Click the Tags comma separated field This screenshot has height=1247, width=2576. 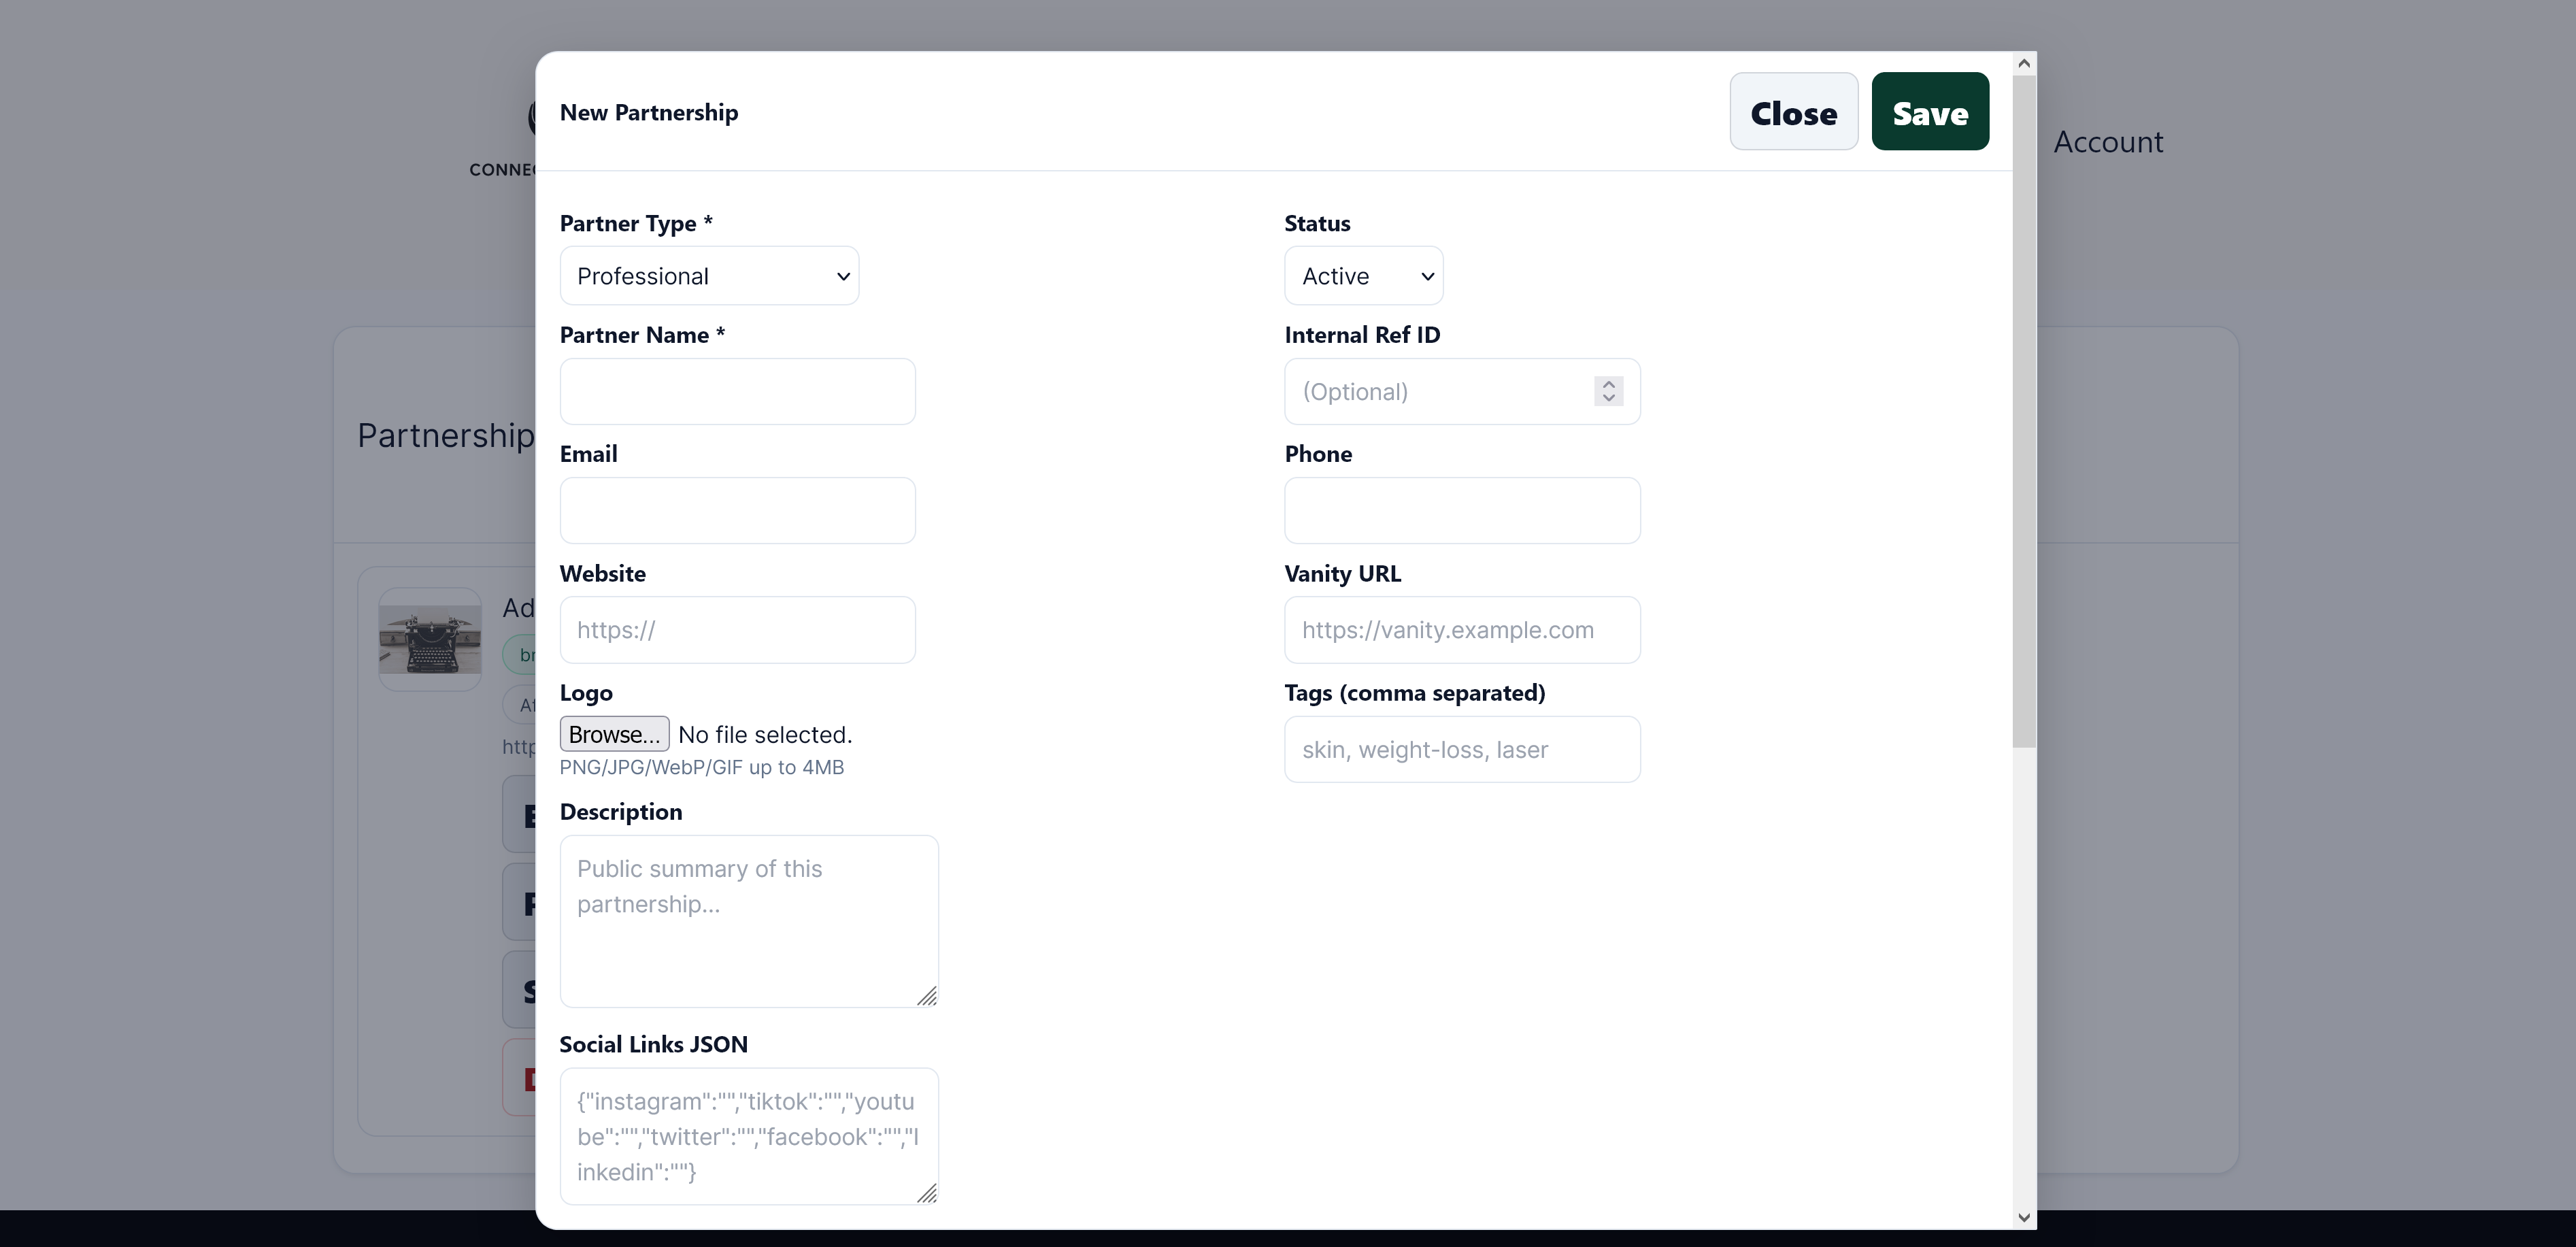[x=1462, y=748]
